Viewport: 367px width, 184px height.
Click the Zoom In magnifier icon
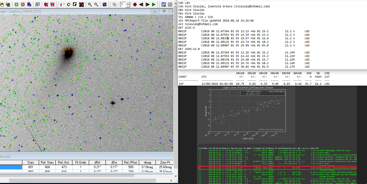(90, 4)
